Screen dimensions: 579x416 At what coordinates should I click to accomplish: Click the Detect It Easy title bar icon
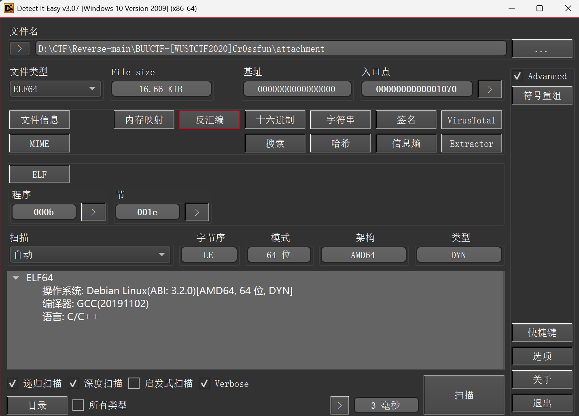tap(9, 8)
